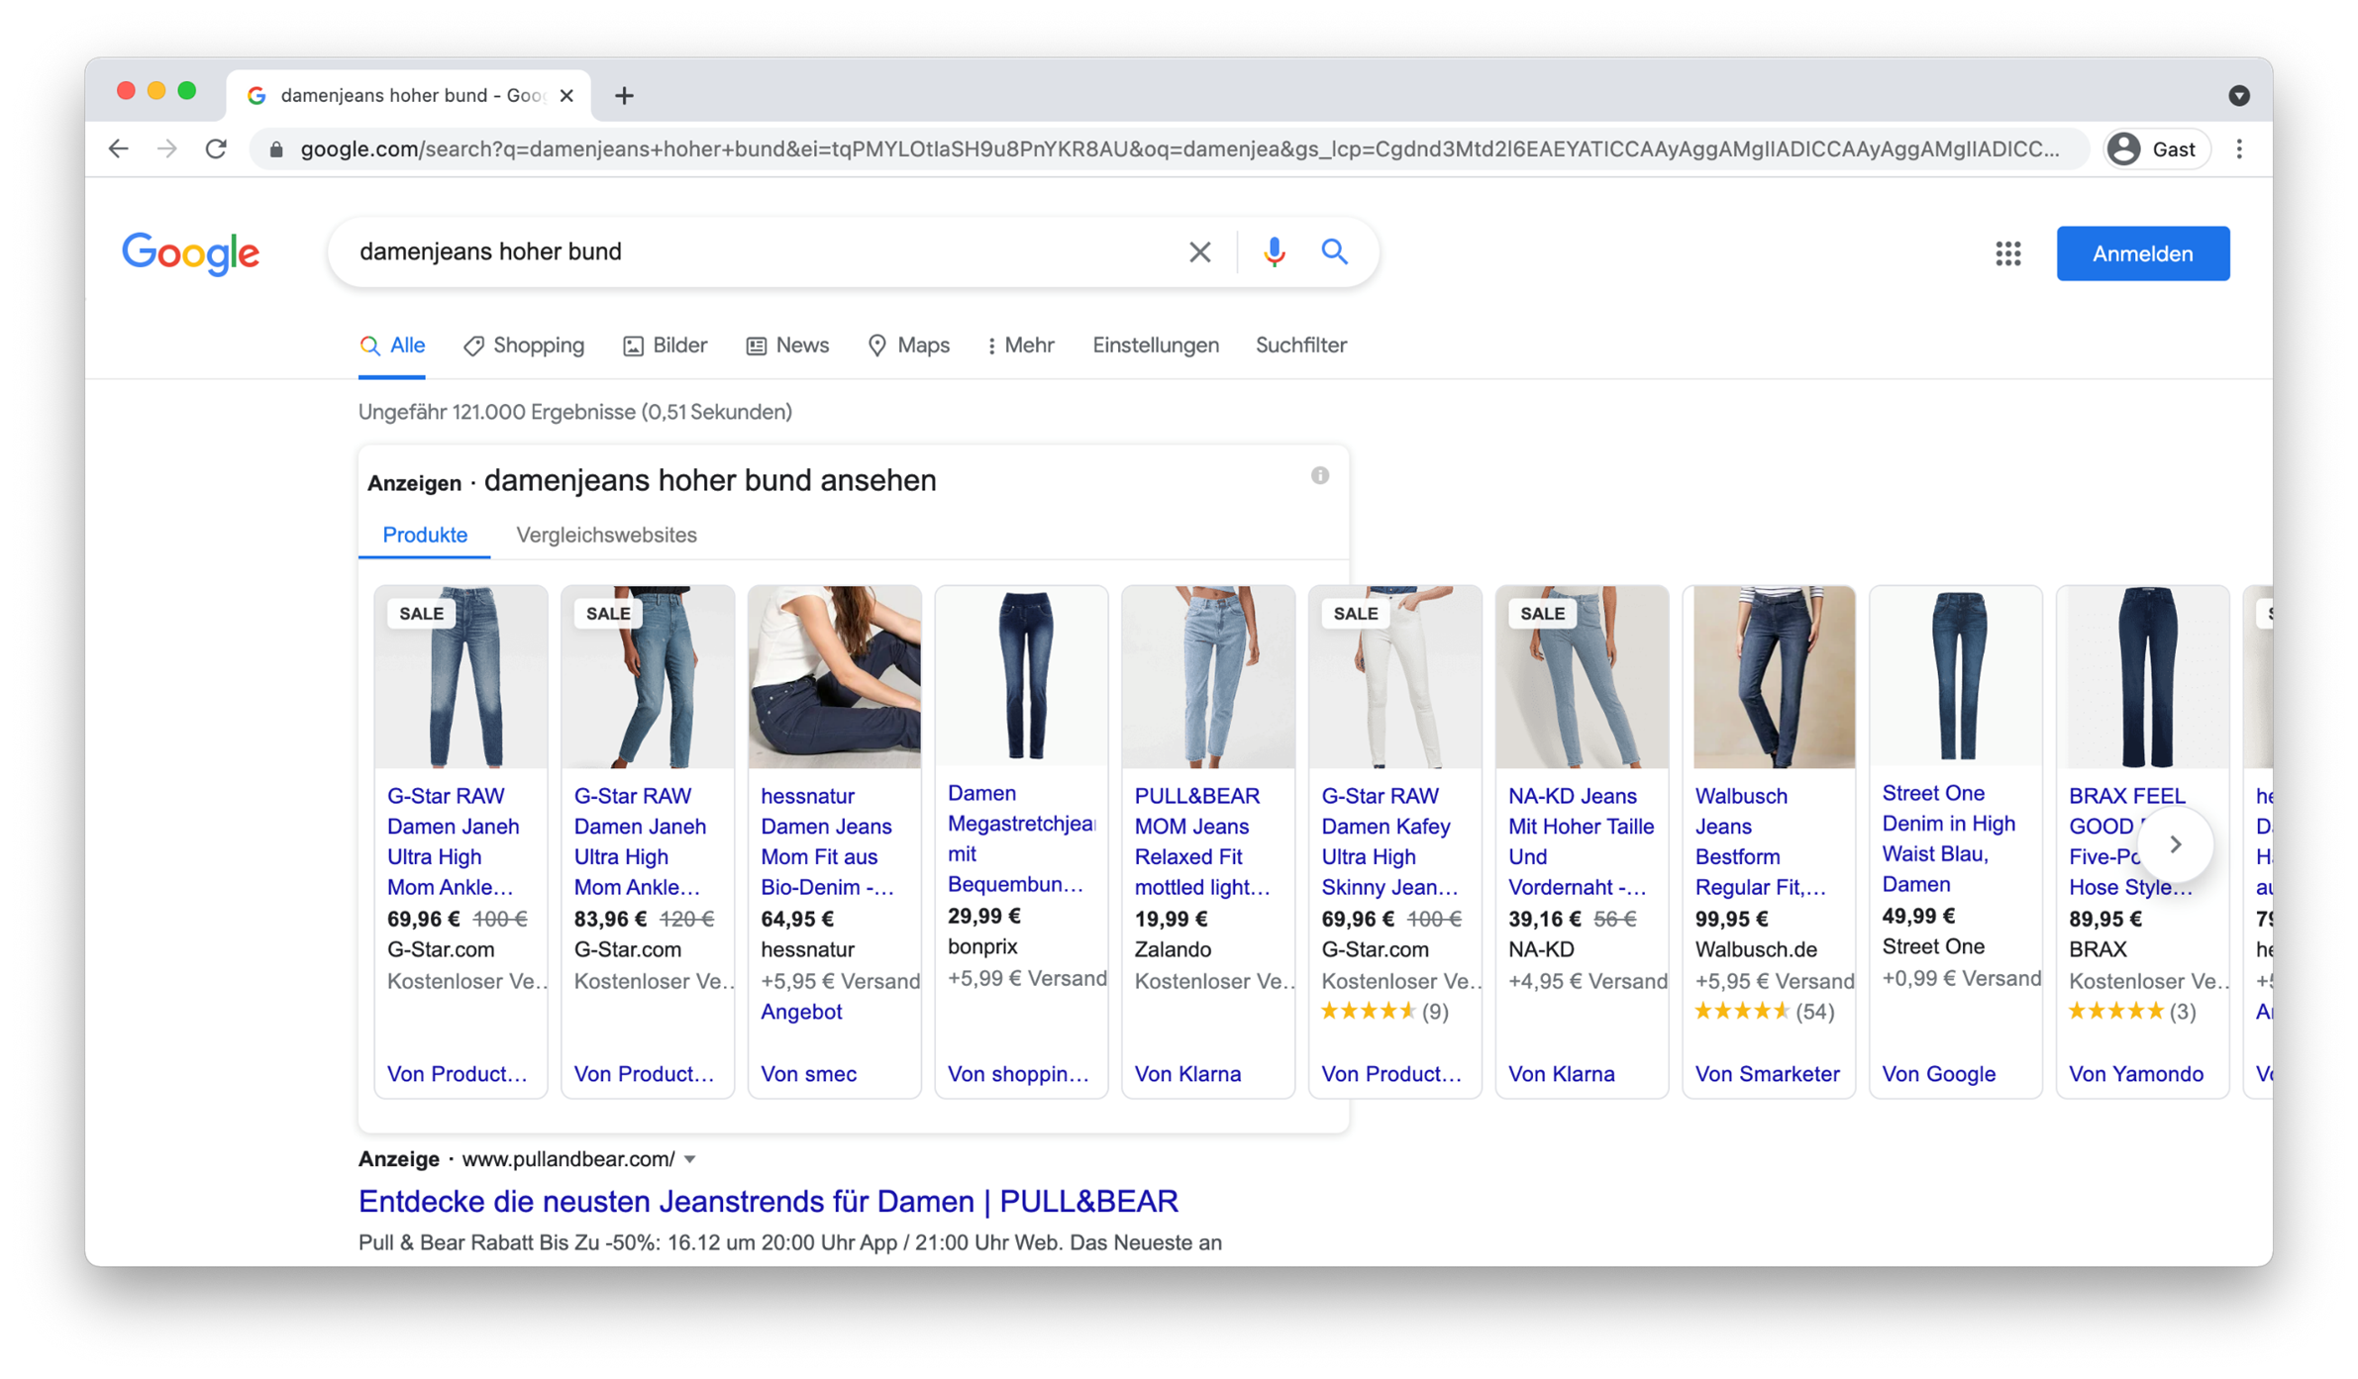Open Damen Megastretchjeans product title
Screen dimensions: 2358x1379
[x=1021, y=838]
